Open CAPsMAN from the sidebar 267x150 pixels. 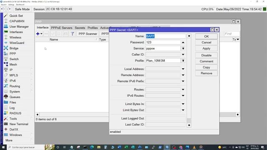(17, 21)
